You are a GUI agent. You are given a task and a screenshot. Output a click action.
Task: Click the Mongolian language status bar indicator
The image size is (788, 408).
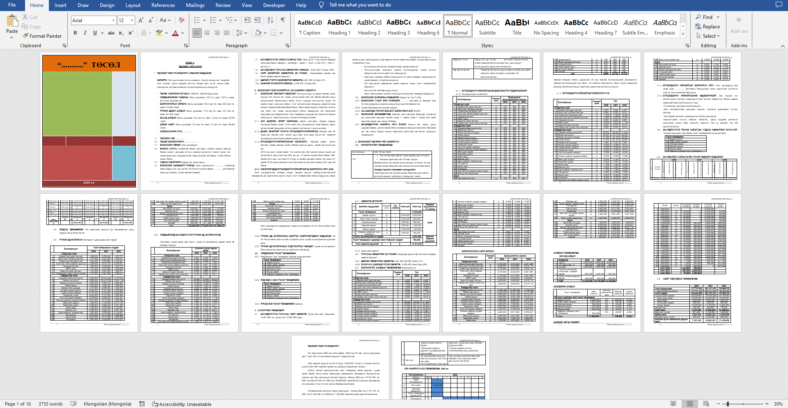(108, 404)
